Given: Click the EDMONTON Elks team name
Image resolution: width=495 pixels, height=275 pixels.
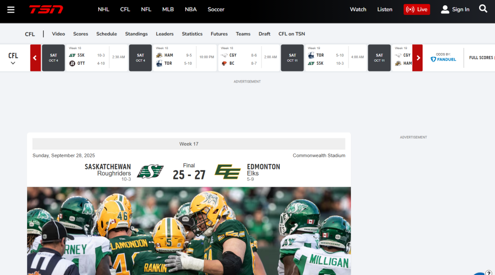Looking at the screenshot, I should tap(263, 170).
